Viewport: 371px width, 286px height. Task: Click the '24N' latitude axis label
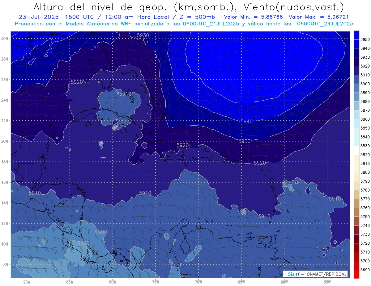(x=5, y=100)
